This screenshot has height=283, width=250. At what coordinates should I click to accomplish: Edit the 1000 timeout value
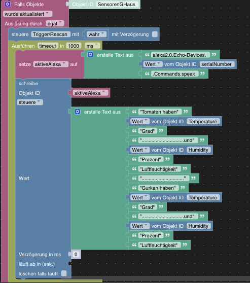74,46
